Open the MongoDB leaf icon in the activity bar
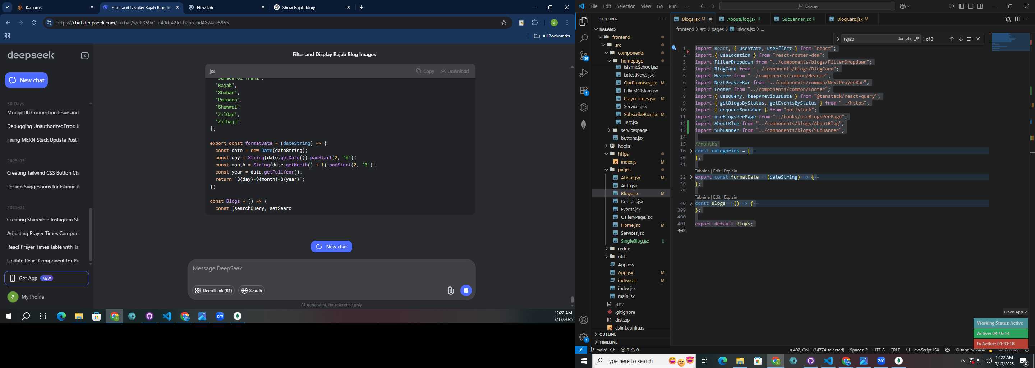 pyautogui.click(x=583, y=125)
